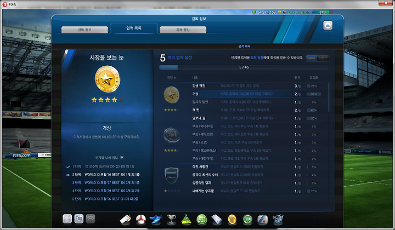Select the 공격이 최선의 수비 achievement row

pos(256,175)
